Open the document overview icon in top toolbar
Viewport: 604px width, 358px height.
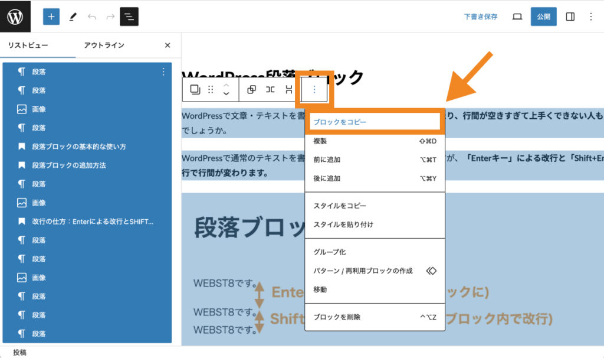tap(129, 16)
